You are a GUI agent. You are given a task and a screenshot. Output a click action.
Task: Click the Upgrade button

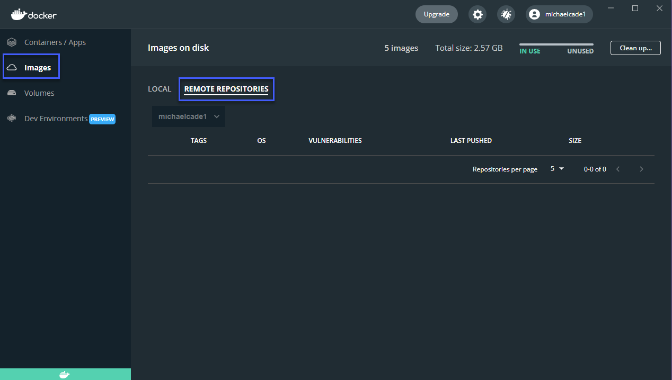[436, 14]
